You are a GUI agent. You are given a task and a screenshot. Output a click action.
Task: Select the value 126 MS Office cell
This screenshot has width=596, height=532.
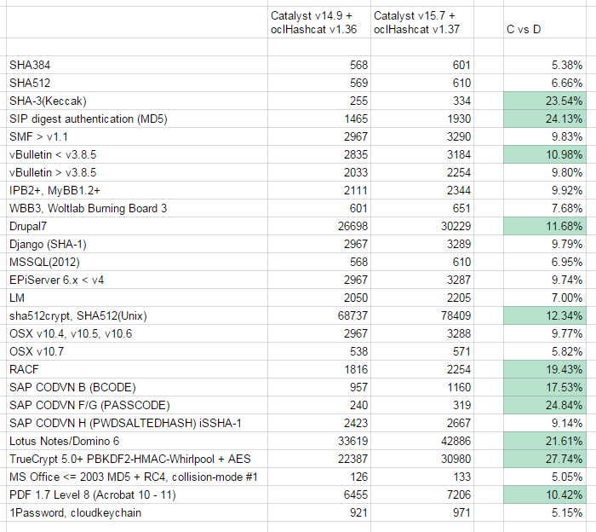pos(319,477)
